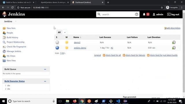Collapse the Build Queue panel
The height and width of the screenshot is (104, 185).
[45, 69]
